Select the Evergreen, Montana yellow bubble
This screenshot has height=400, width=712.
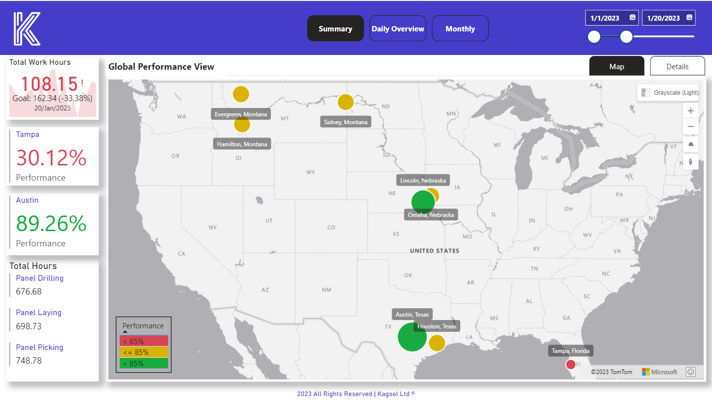[240, 94]
